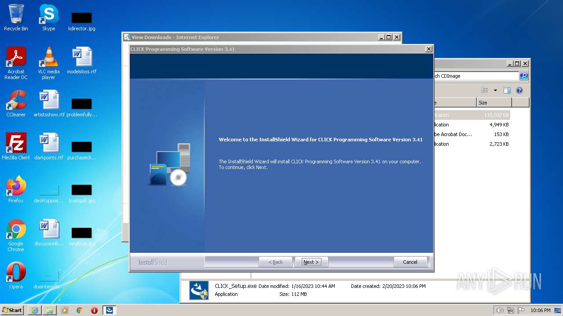
Task: Select the problemfully image file icon
Action: tap(82, 107)
